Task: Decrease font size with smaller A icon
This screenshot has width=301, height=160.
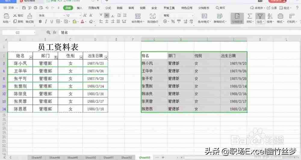Action: (91, 15)
